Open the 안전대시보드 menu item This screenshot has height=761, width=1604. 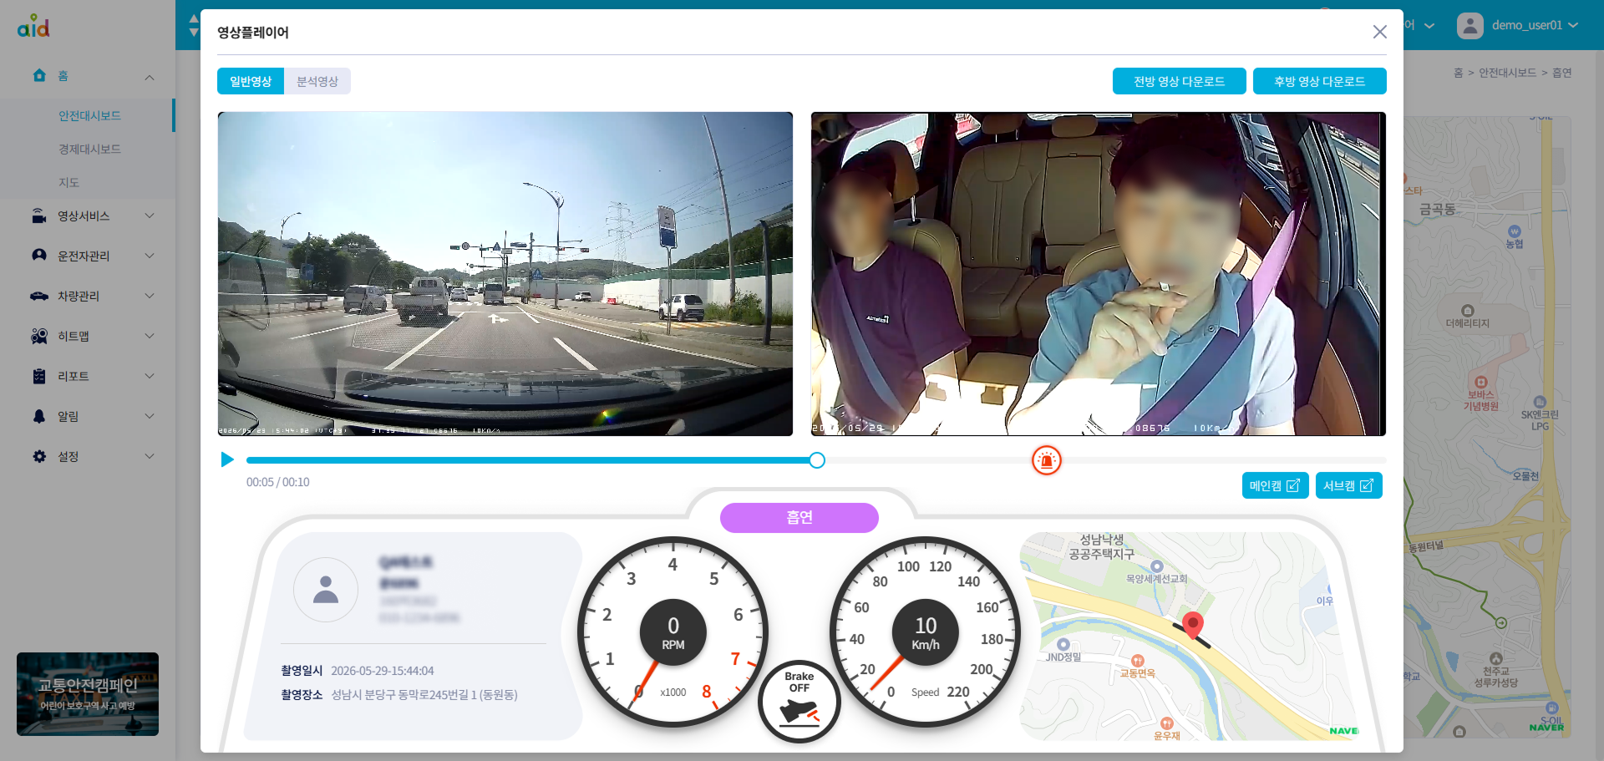(x=89, y=115)
